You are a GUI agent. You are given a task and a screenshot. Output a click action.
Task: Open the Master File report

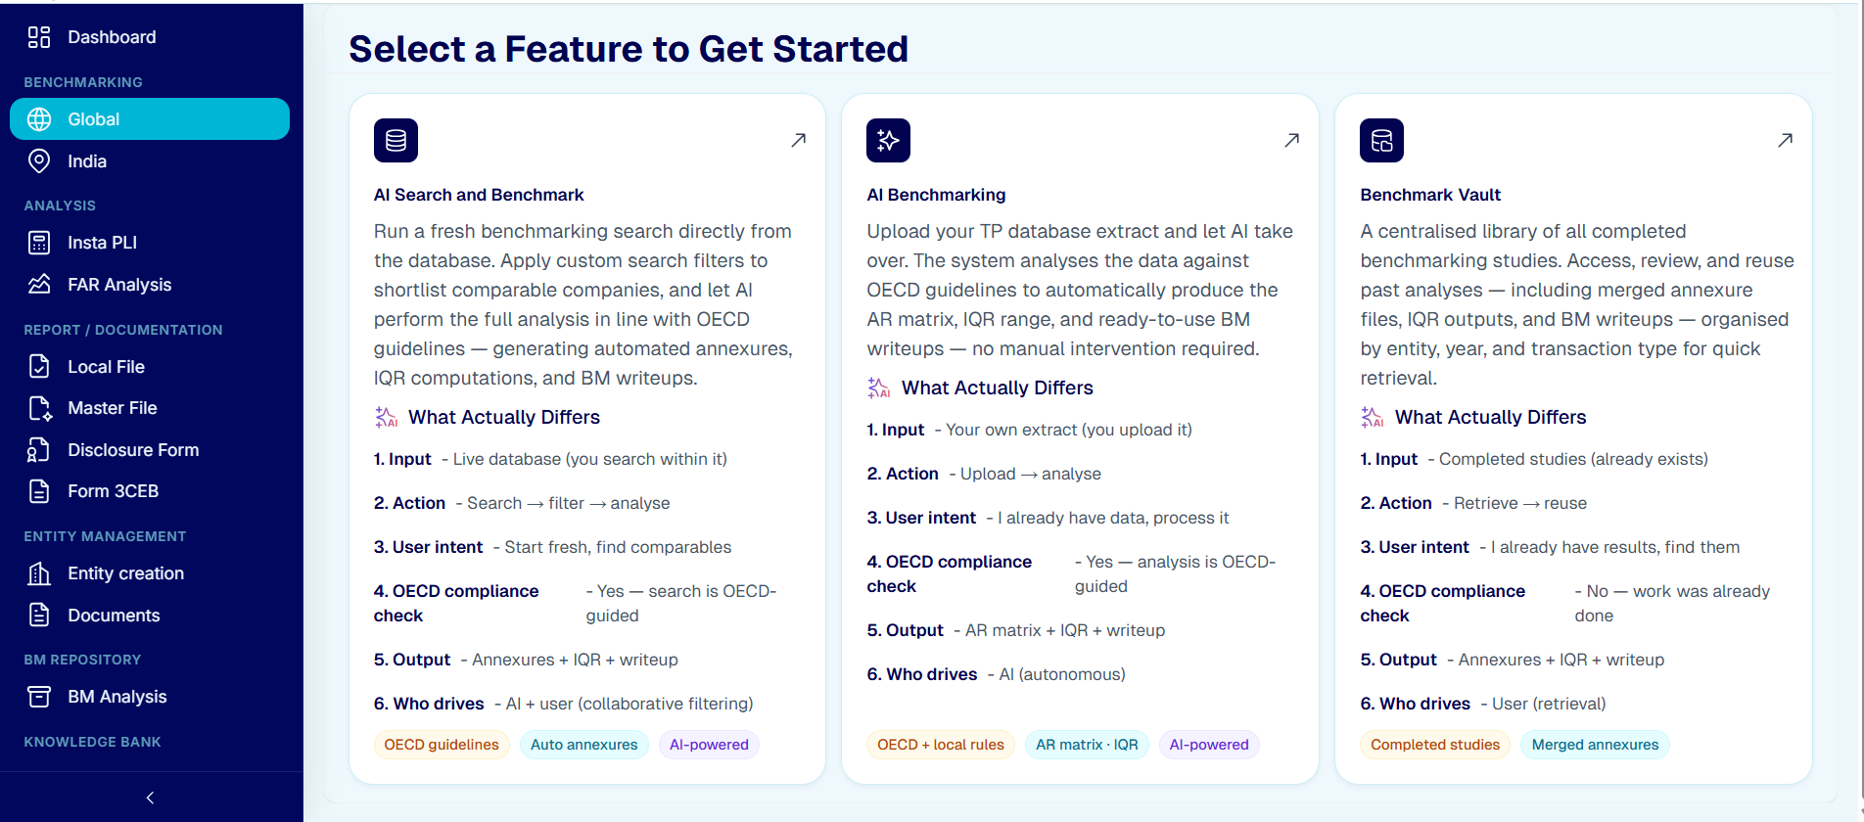[x=150, y=408]
